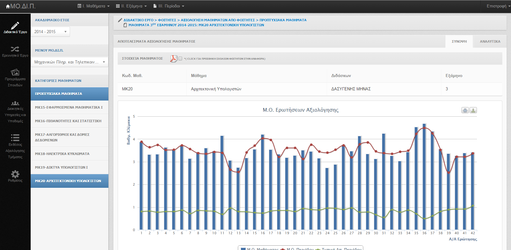The image size is (511, 250).
Task: Click the ΜΕΝΟΥ ΜΟ.ΔΙ.Π. heading
Action: pos(49,50)
